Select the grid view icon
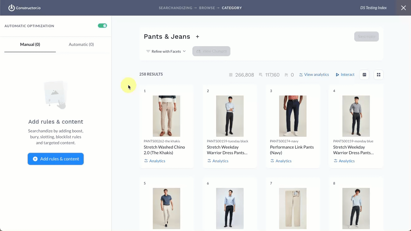 379,75
